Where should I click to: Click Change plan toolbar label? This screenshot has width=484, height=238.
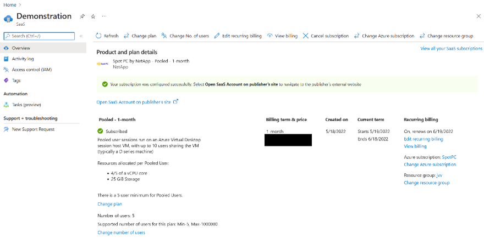pos(144,36)
